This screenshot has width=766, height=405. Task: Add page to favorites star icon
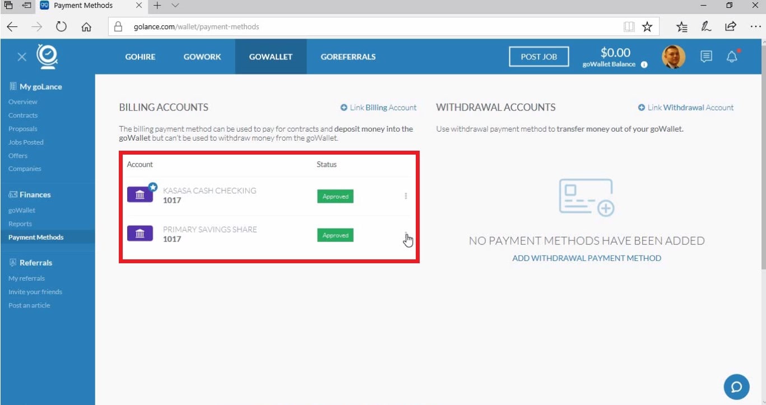[x=647, y=26]
